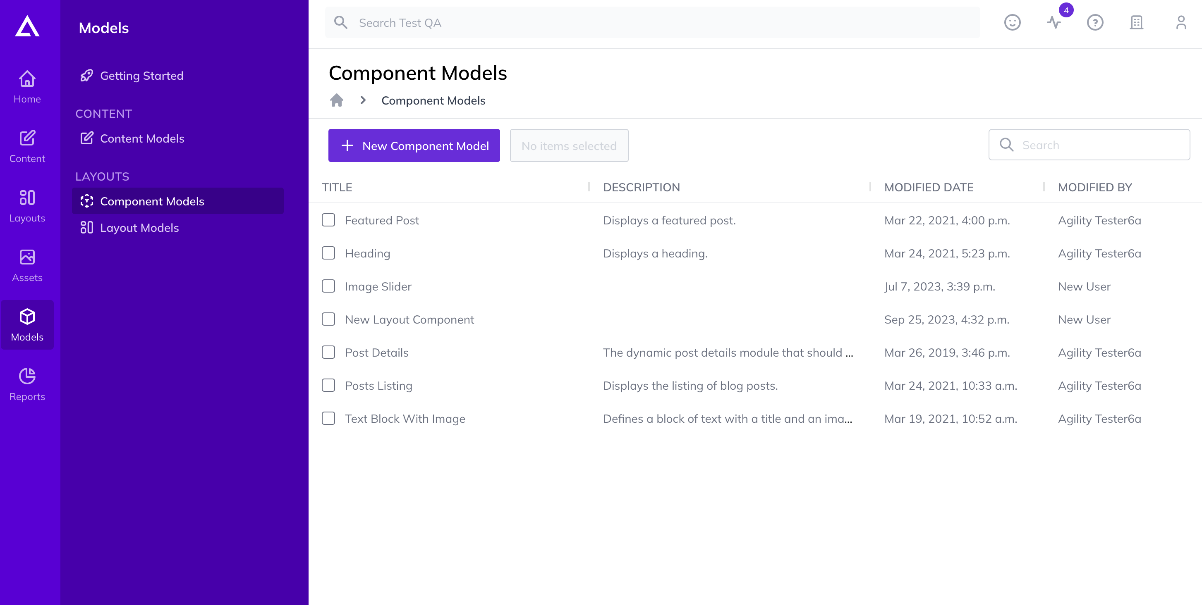Click the breadcrumb home icon
Viewport: 1202px width, 605px height.
click(336, 100)
